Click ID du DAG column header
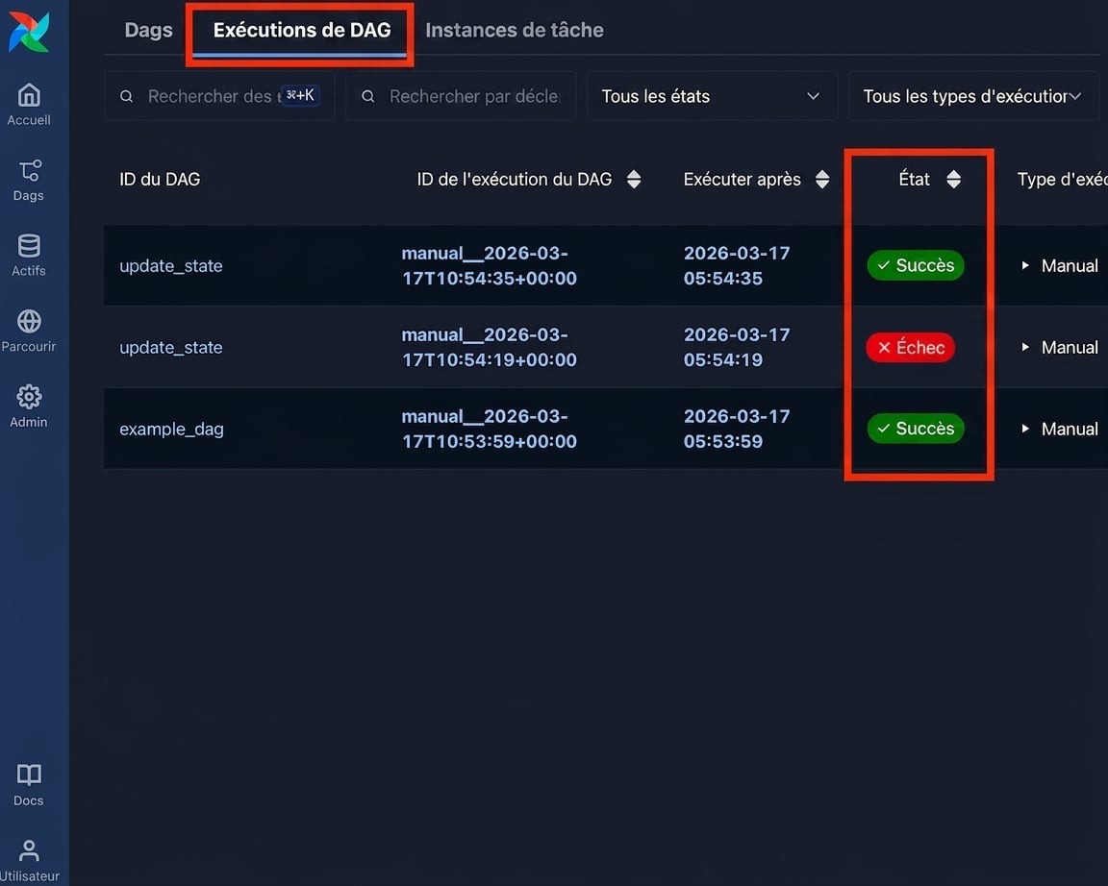1108x886 pixels. 160,180
